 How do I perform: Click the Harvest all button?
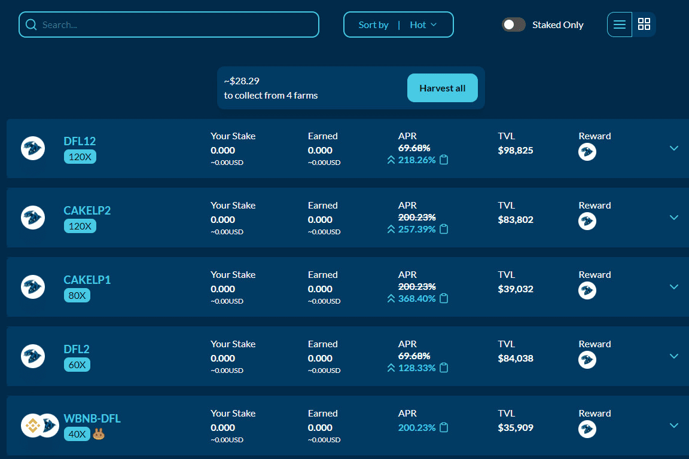(x=442, y=88)
